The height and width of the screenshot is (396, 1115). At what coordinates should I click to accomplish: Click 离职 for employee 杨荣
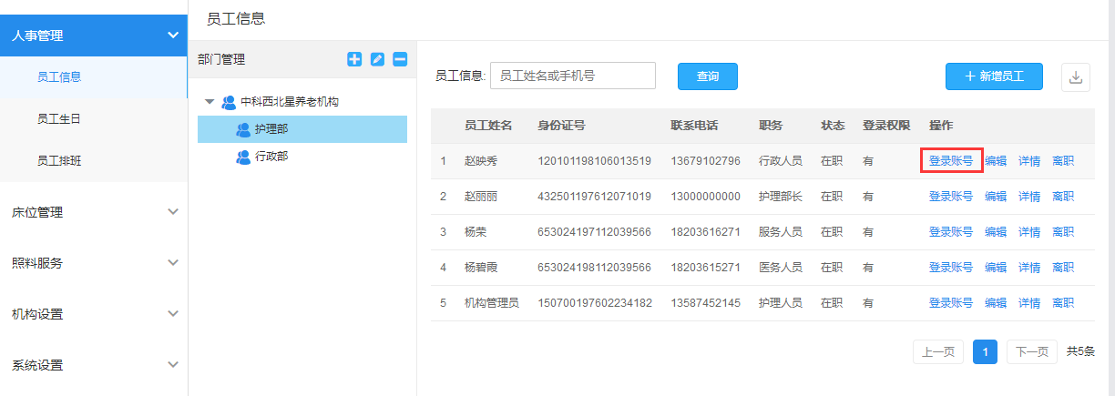pyautogui.click(x=1062, y=232)
